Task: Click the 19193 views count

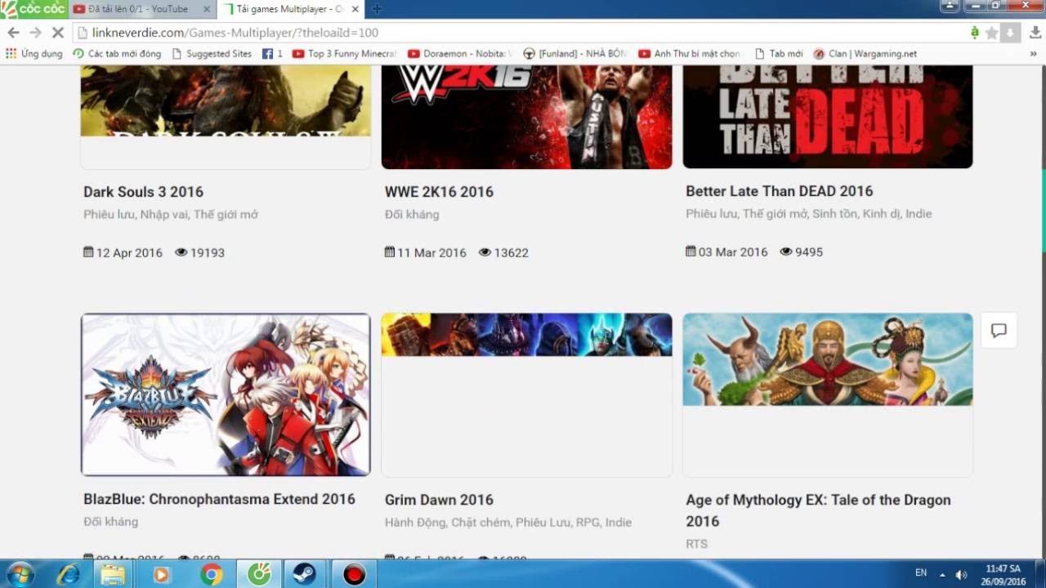Action: 208,253
